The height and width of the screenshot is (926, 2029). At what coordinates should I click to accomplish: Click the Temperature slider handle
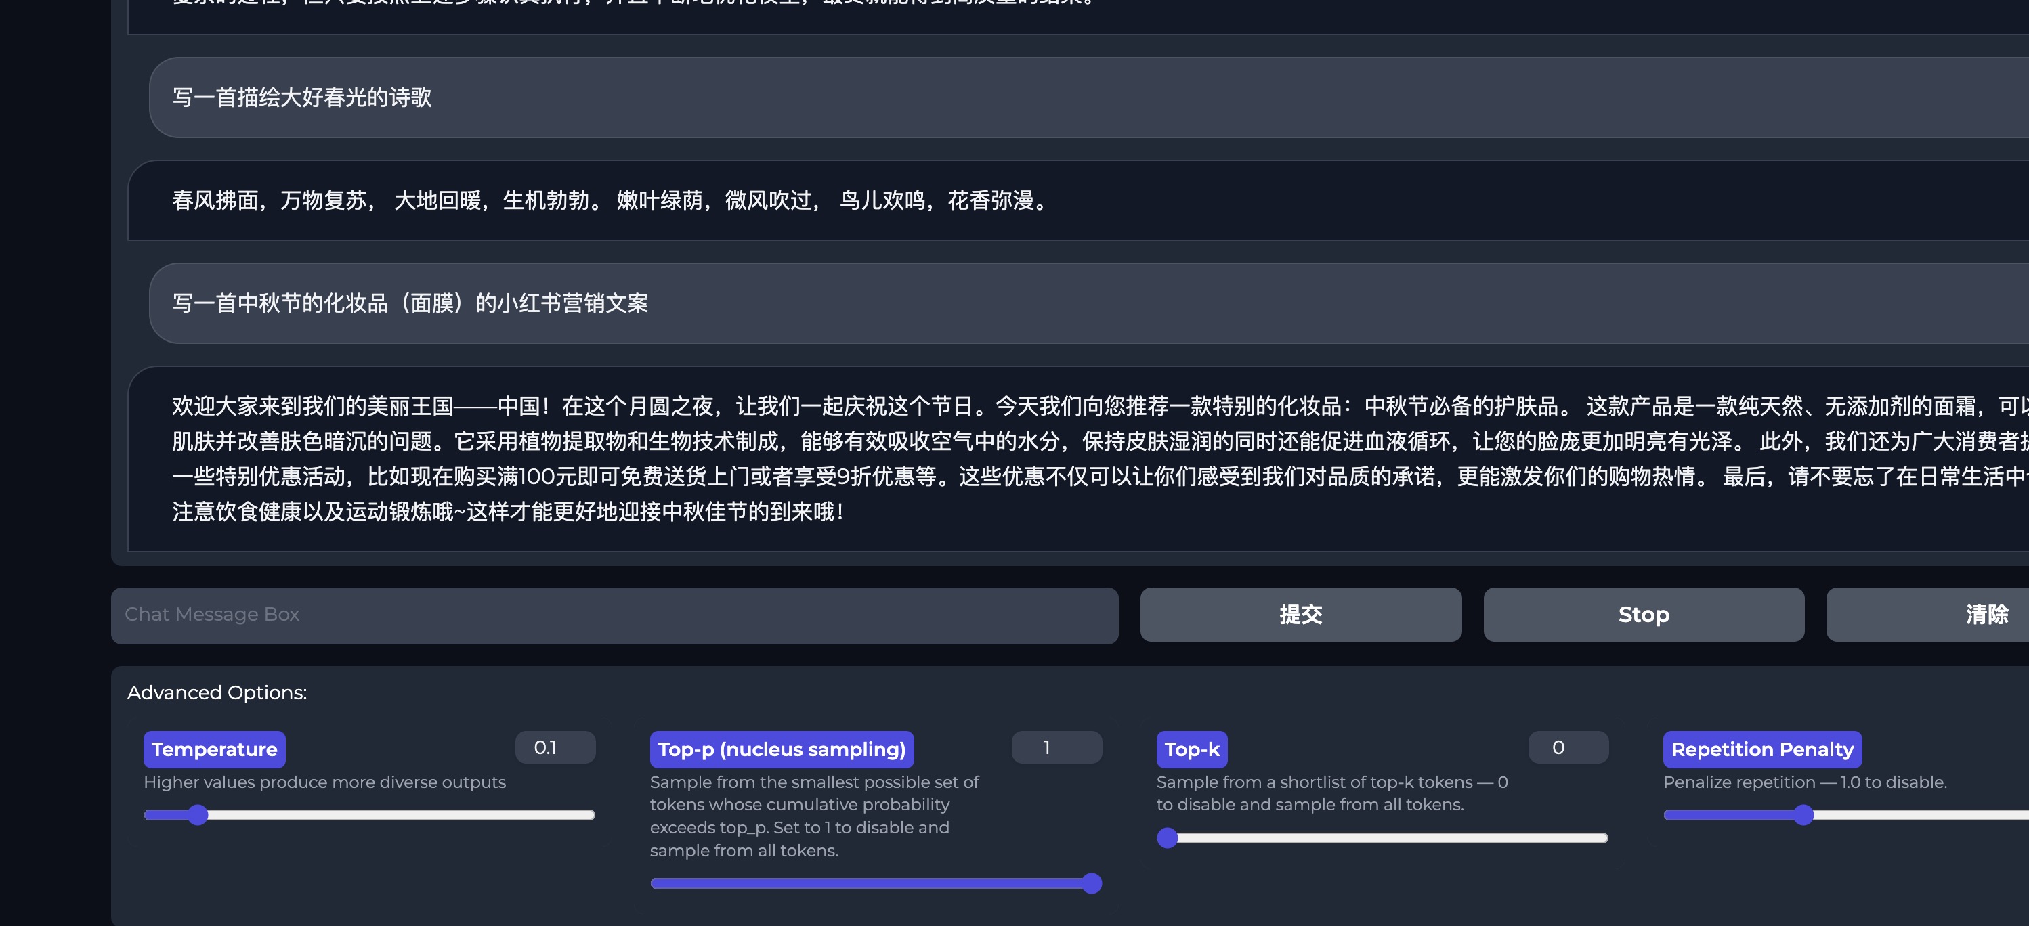click(x=198, y=815)
